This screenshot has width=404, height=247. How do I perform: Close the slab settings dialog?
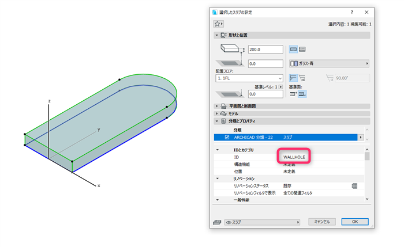(x=366, y=12)
